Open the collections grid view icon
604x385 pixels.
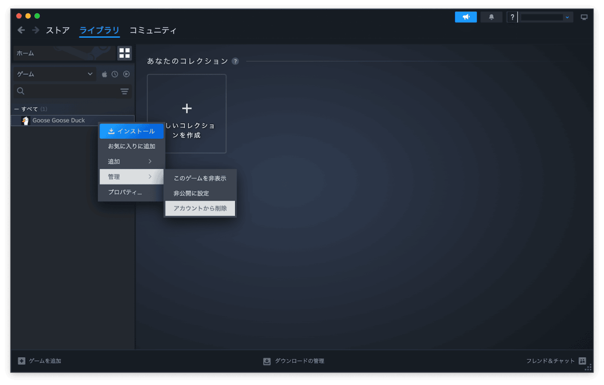click(124, 53)
